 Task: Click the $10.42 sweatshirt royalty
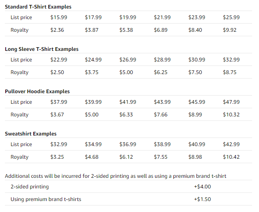pos(231,157)
